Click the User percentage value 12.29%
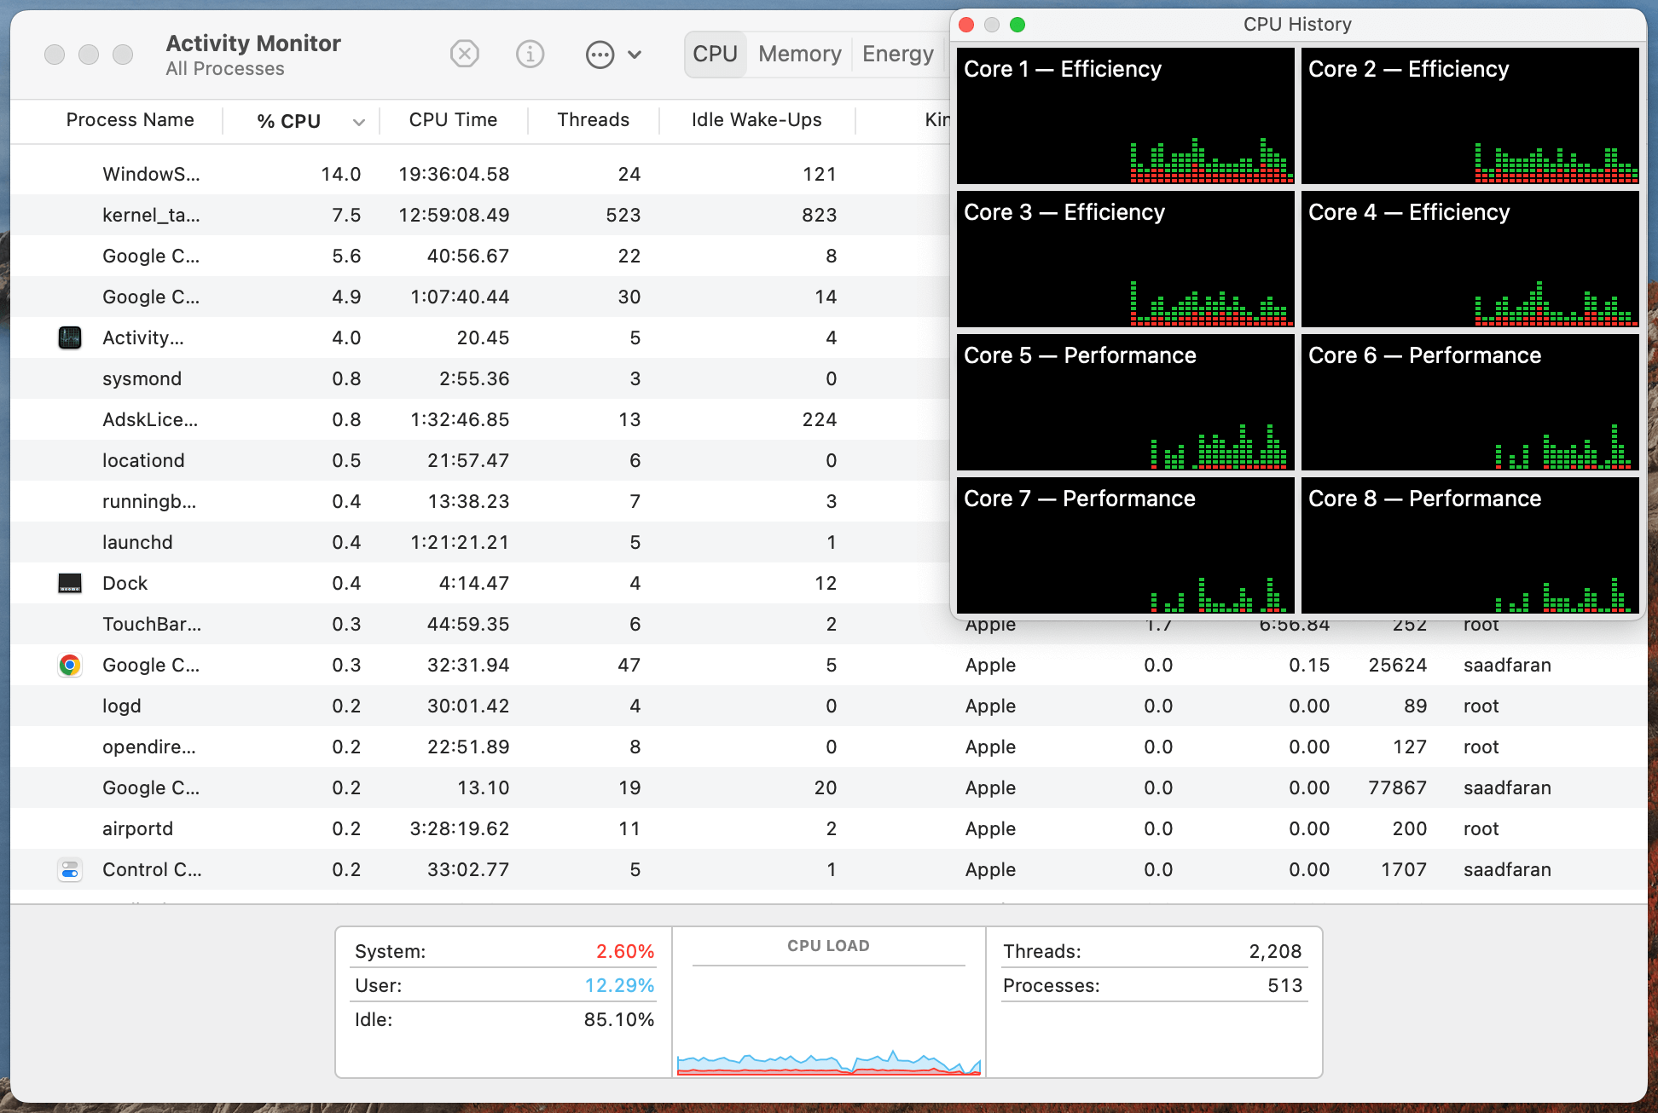Image resolution: width=1658 pixels, height=1113 pixels. pyautogui.click(x=619, y=985)
